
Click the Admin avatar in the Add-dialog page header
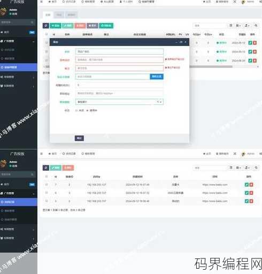point(243,2)
